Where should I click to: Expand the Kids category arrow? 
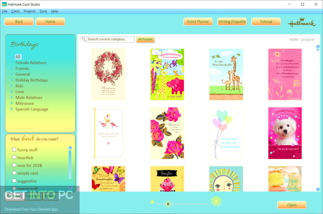point(12,86)
